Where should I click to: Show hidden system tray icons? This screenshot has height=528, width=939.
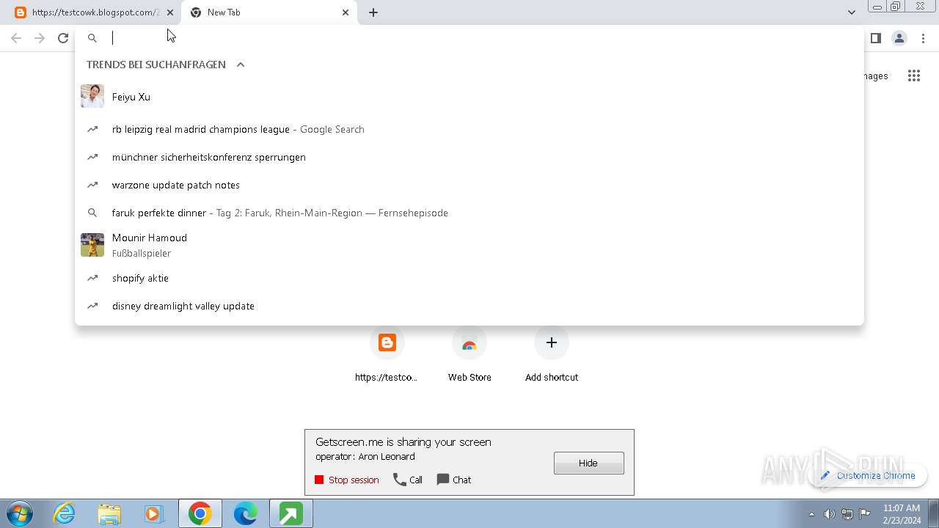[811, 514]
